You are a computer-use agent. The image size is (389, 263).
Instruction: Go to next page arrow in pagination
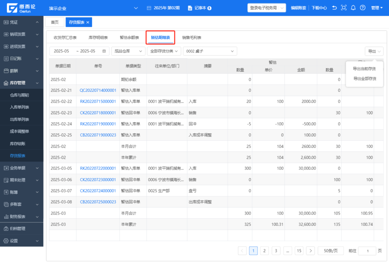(x=310, y=250)
